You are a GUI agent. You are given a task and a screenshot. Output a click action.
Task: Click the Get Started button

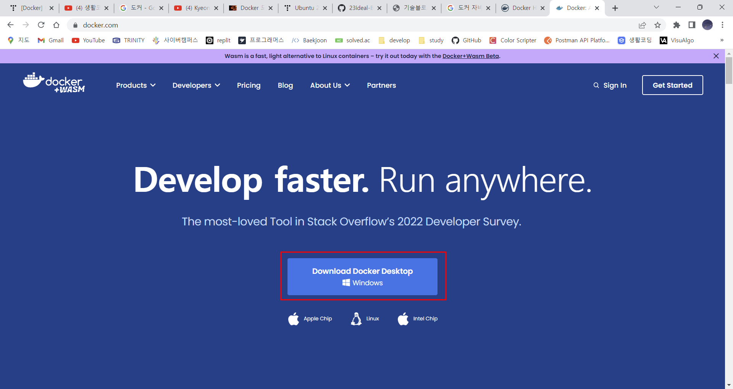(x=672, y=85)
